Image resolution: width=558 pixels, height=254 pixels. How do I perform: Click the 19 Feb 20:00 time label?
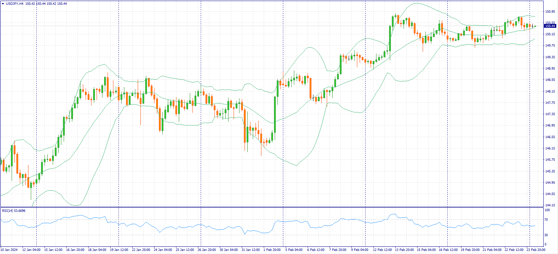coord(470,250)
